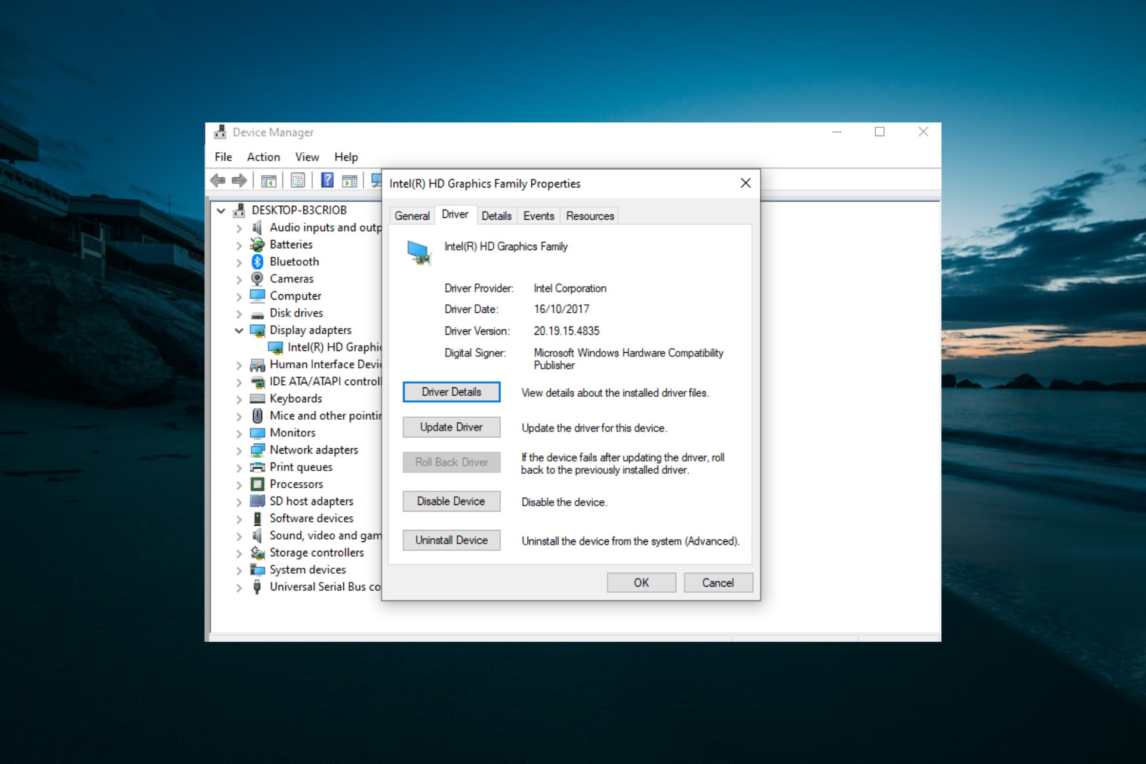
Task: Expand the Network adapters category
Action: [x=239, y=450]
